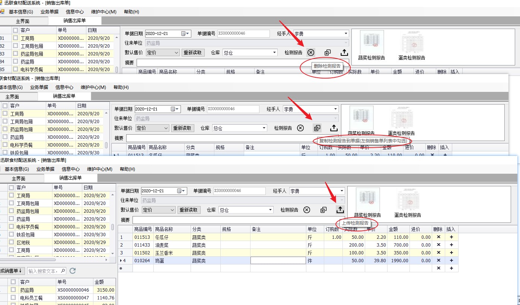The width and height of the screenshot is (520, 305).
Task: Click upload inspection report icon in top window
Action: click(344, 52)
